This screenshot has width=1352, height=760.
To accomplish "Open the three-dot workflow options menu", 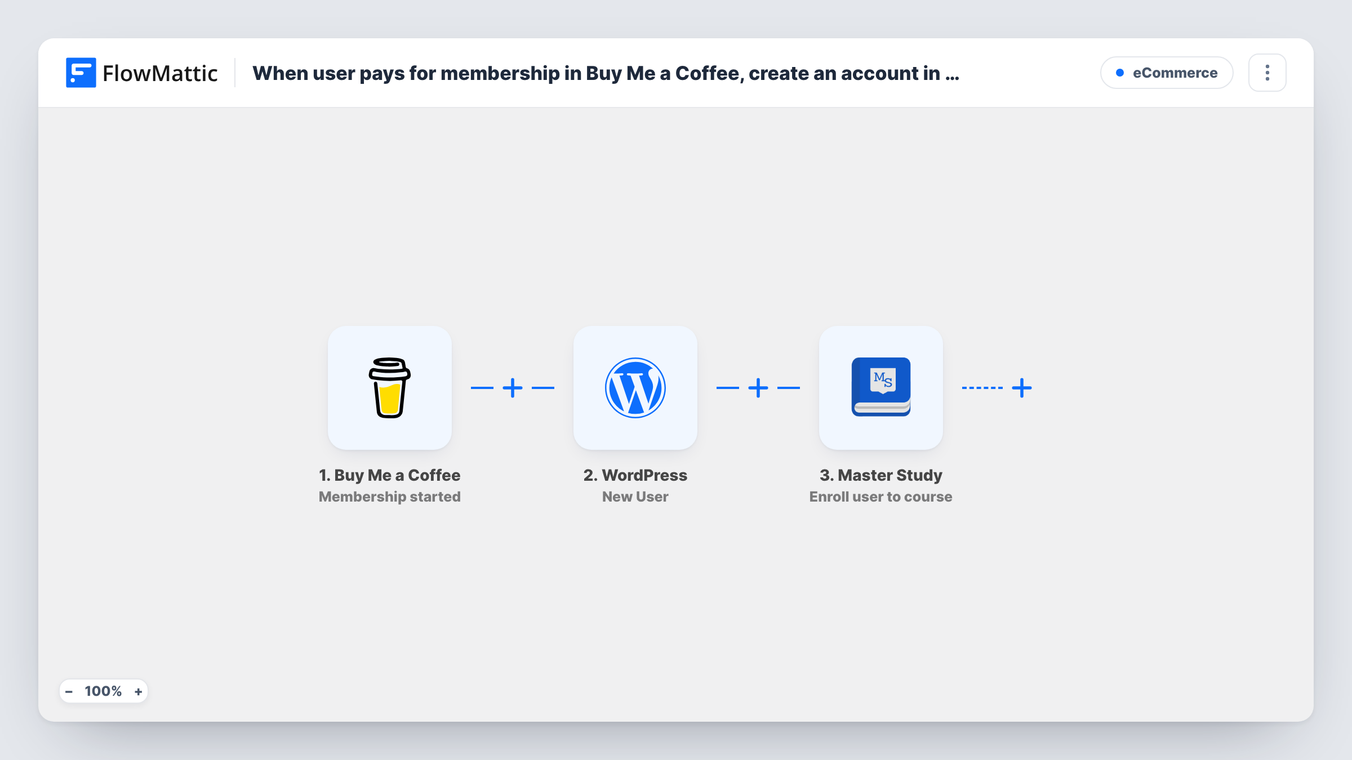I will pyautogui.click(x=1267, y=73).
